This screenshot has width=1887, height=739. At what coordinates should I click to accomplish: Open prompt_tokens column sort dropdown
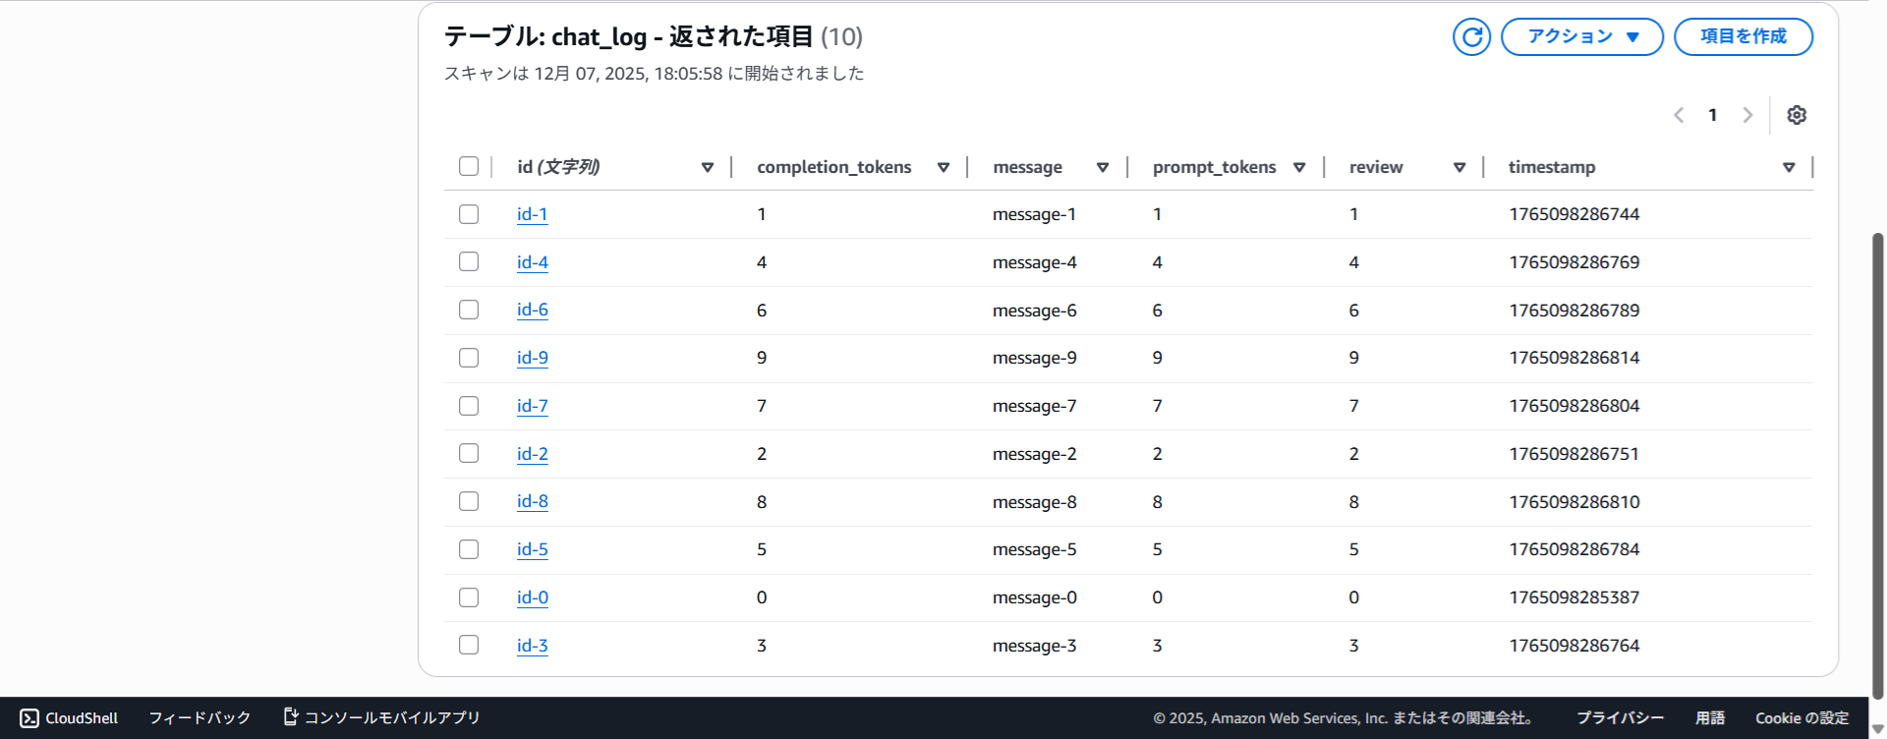point(1299,167)
